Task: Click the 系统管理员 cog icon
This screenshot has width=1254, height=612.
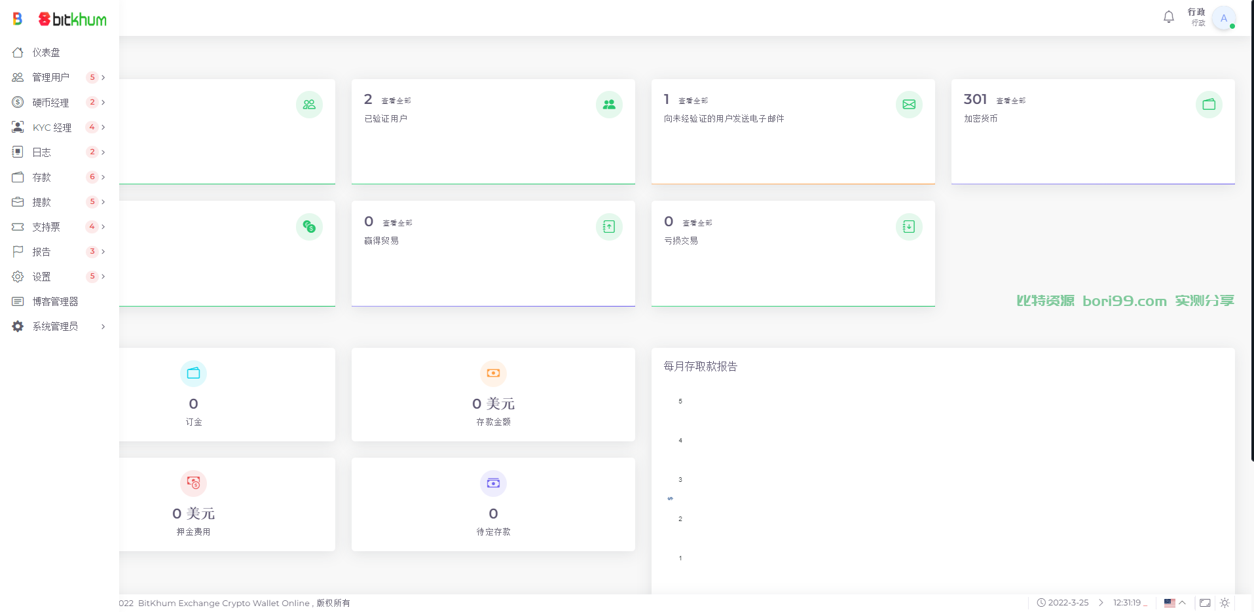Action: coord(18,326)
